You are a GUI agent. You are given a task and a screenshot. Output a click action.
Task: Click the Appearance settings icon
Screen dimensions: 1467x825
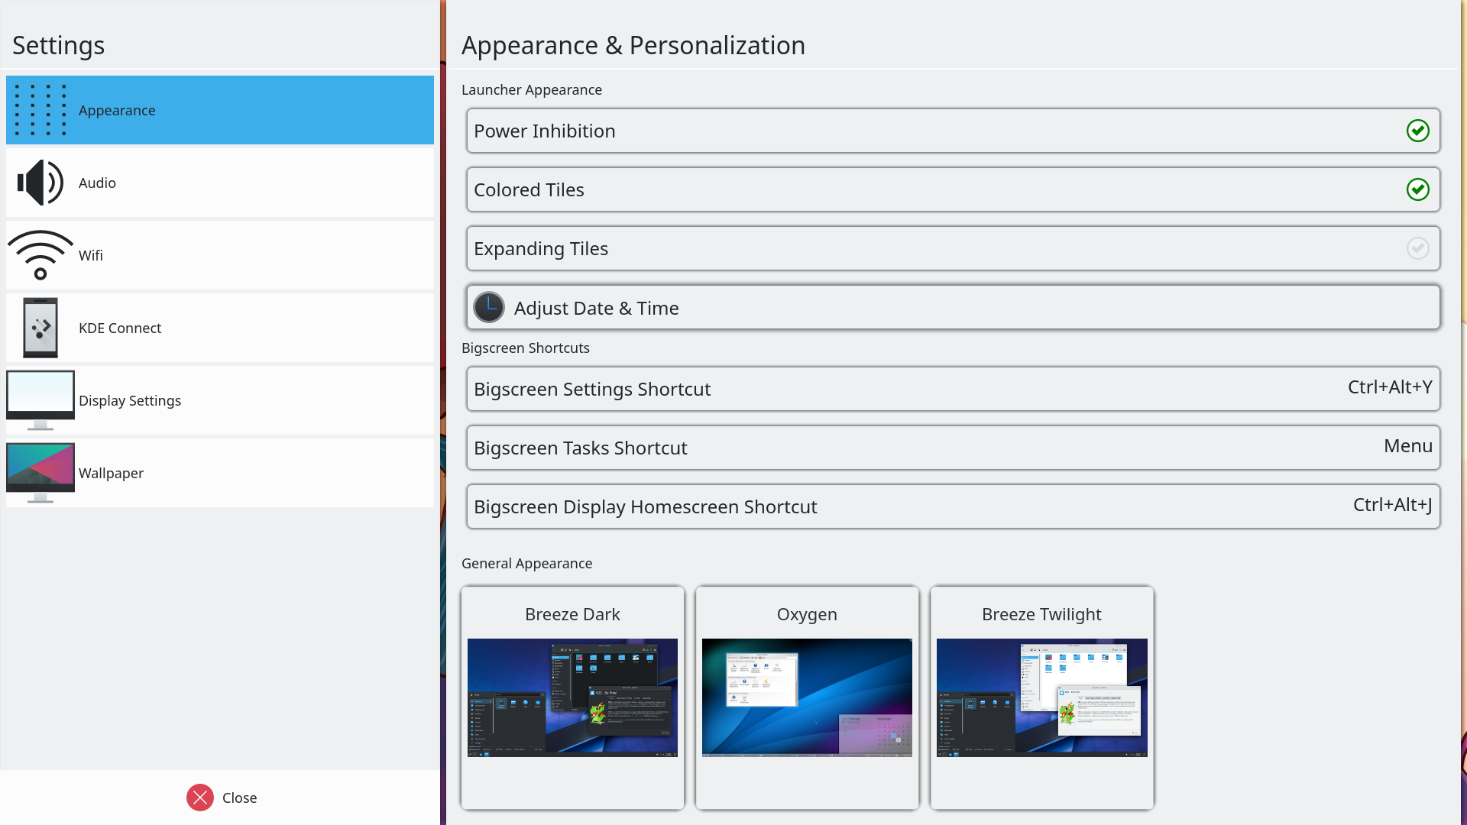40,110
